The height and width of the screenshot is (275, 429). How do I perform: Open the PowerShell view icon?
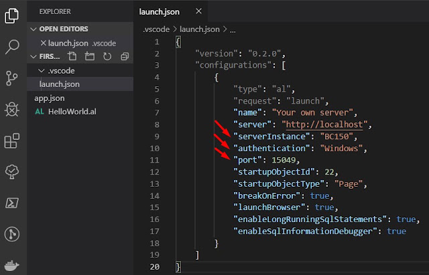click(x=12, y=203)
